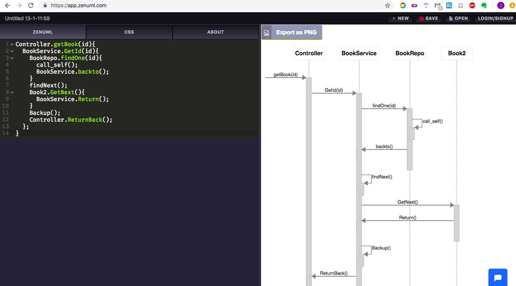Place cursor on BookService.backto(); code line
516x286 pixels.
[x=72, y=71]
